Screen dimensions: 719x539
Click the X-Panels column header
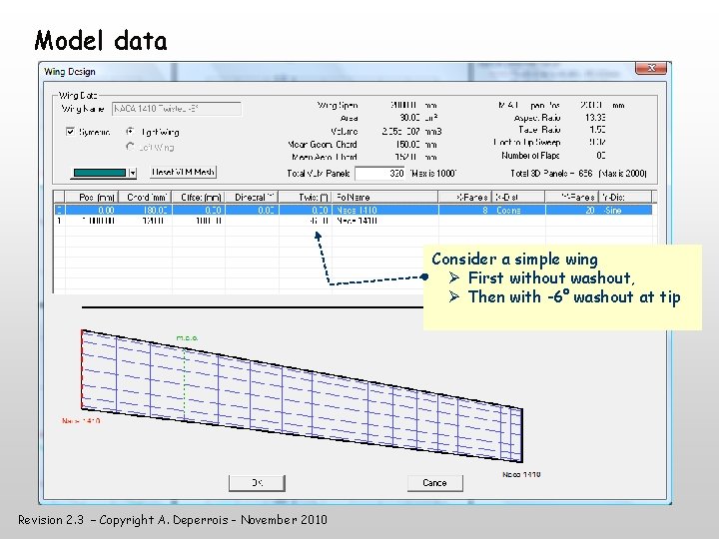click(465, 197)
